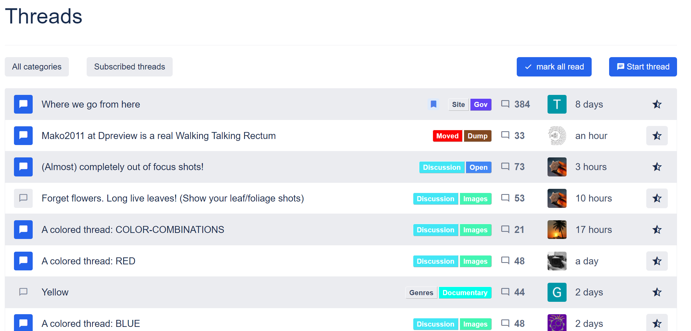The height and width of the screenshot is (331, 691).
Task: Select the Gov tag on the first thread
Action: (x=481, y=104)
